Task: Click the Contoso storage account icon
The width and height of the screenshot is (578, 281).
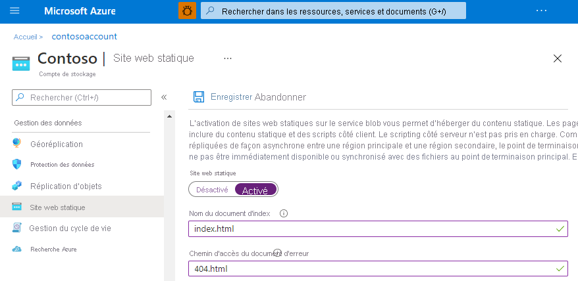Action: pyautogui.click(x=20, y=64)
